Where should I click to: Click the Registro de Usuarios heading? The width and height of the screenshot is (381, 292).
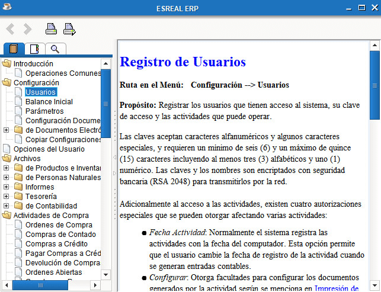coord(183,62)
